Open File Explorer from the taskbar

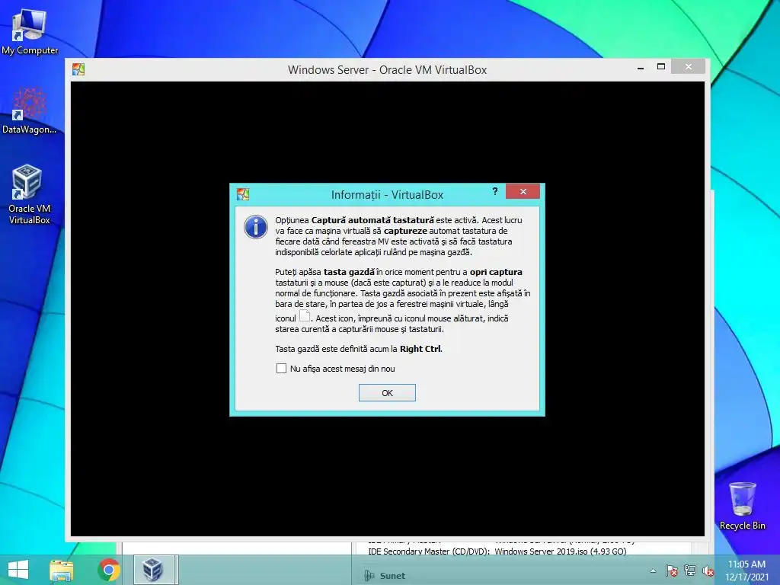[62, 570]
